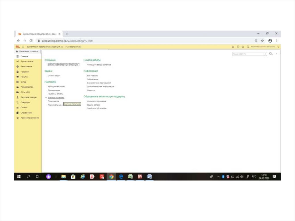This screenshot has width=295, height=221.
Task: Open the Руководителю section in sidebar
Action: click(27, 61)
